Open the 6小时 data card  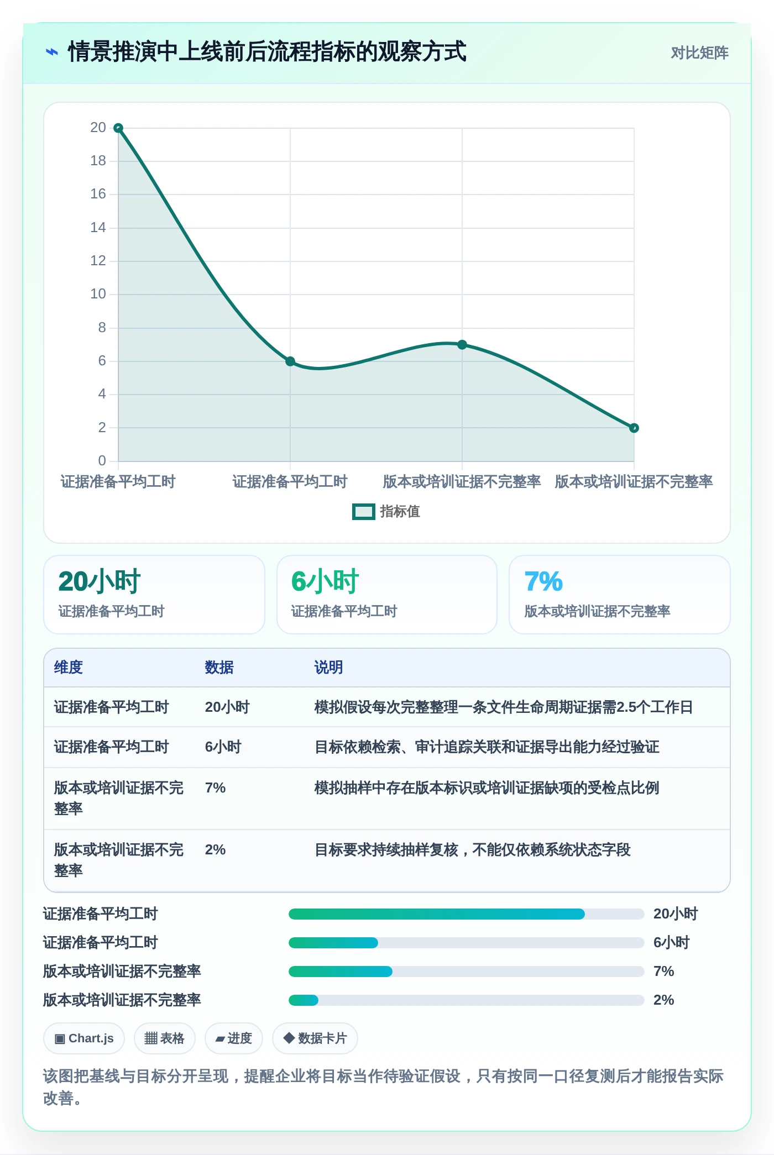(x=387, y=595)
